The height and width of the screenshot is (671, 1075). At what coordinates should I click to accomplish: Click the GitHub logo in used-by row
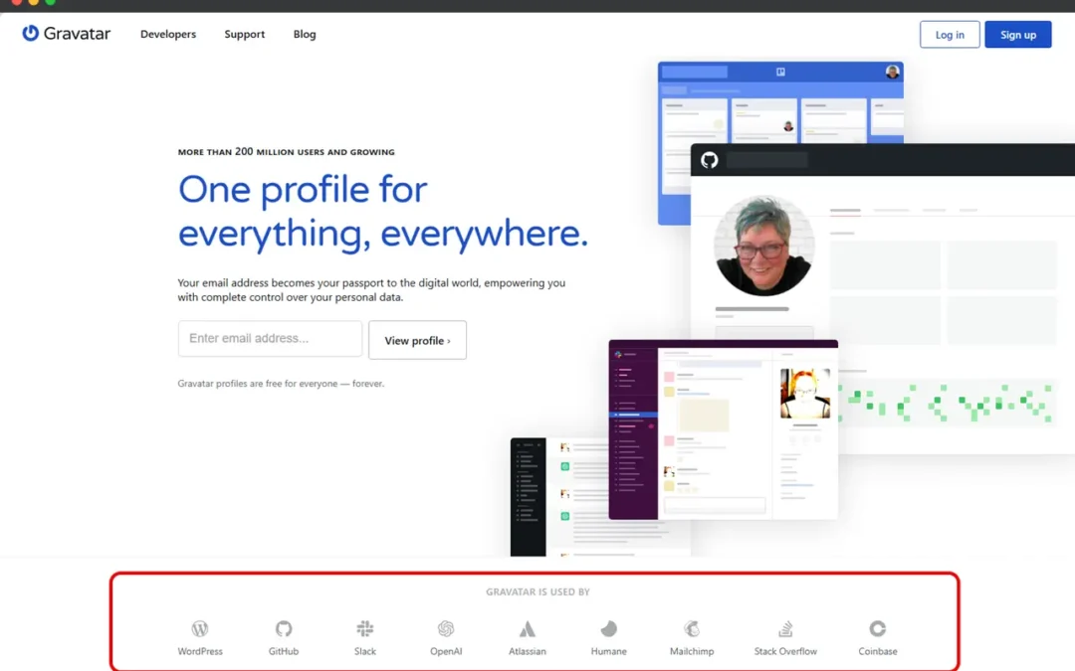(283, 628)
